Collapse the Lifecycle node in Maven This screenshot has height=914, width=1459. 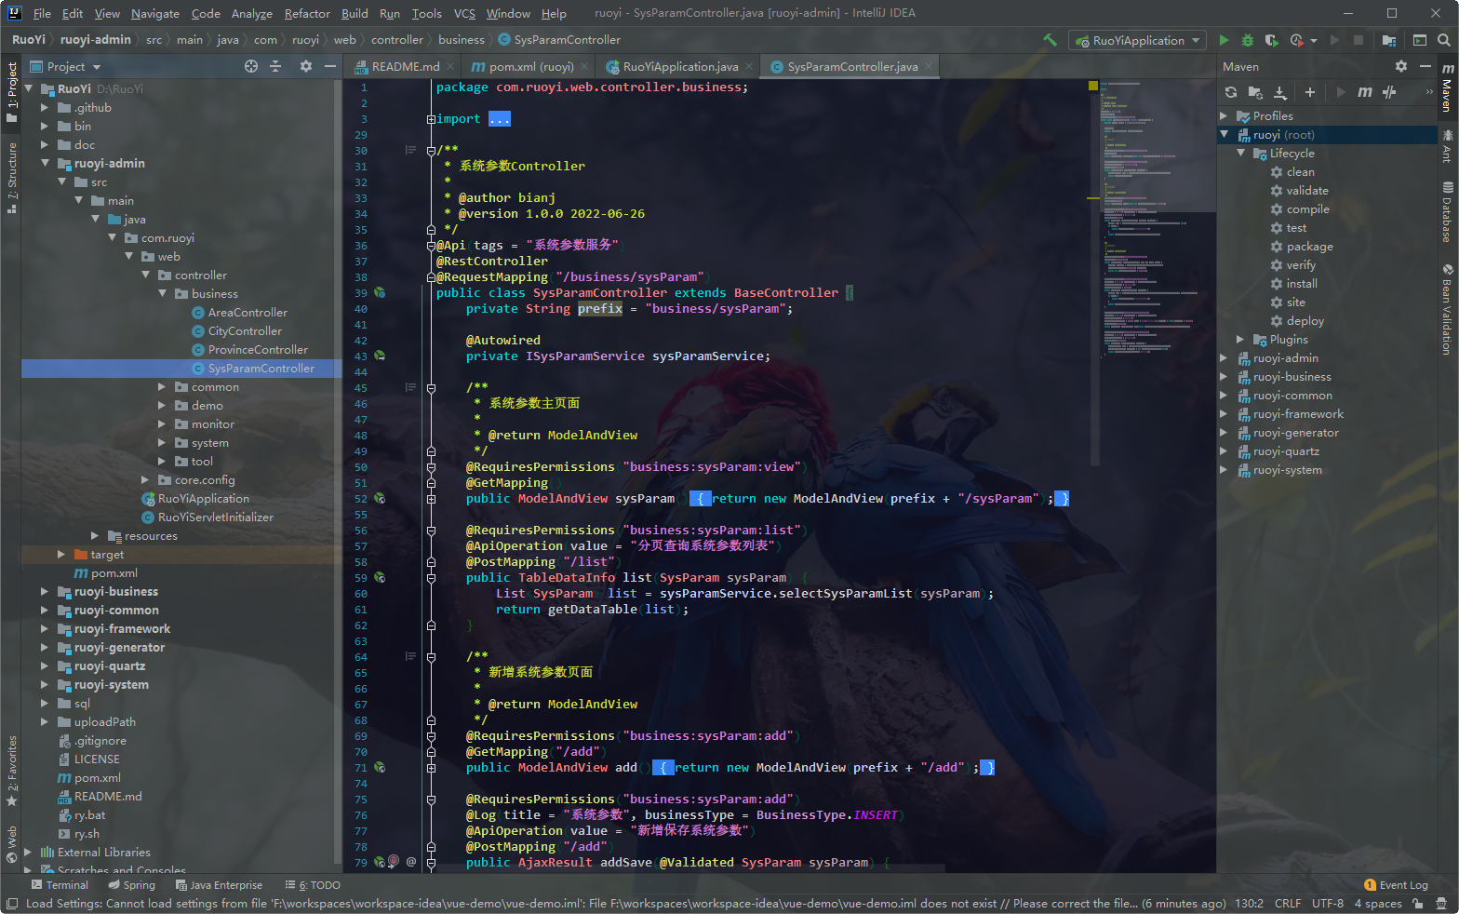pyautogui.click(x=1240, y=153)
